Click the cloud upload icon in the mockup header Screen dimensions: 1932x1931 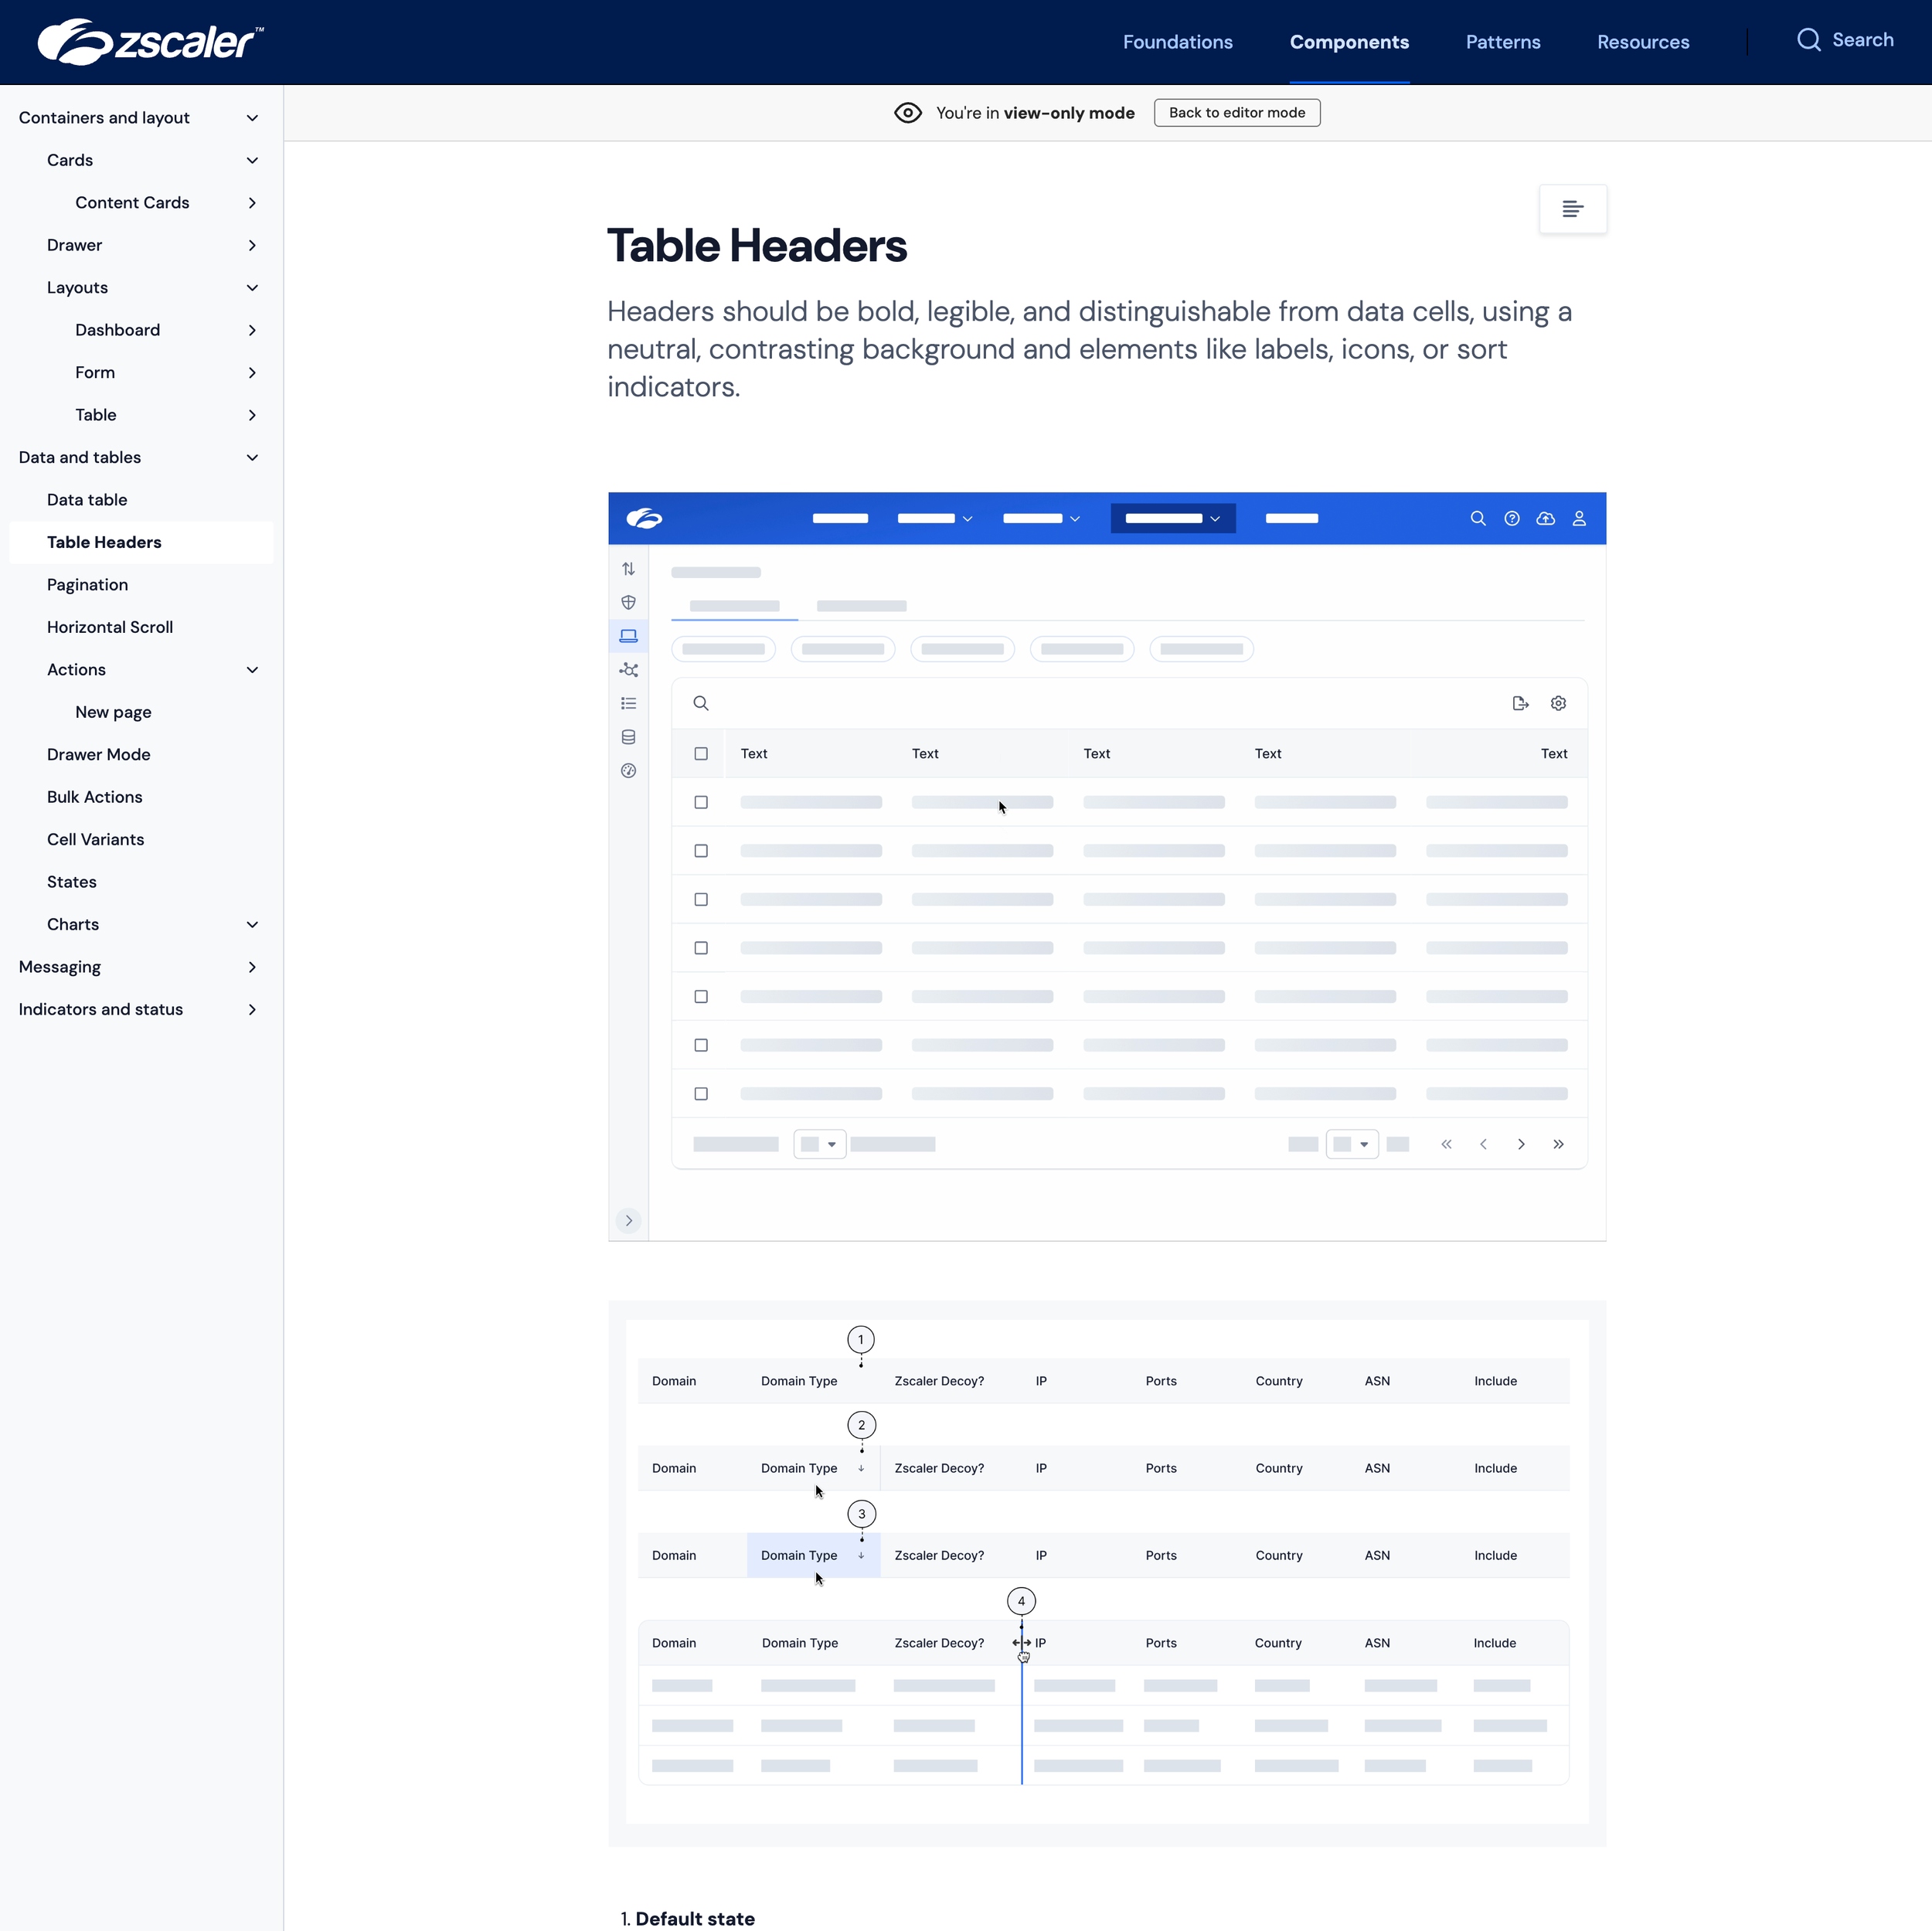(x=1545, y=518)
